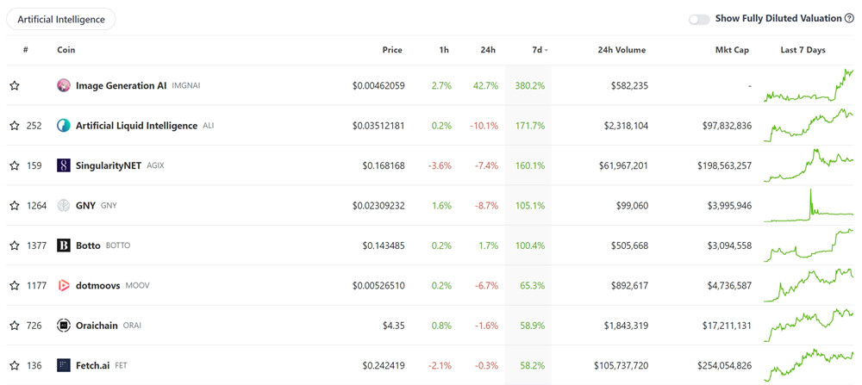View SingularityNET 7-day sparkline chart
This screenshot has width=862, height=385.
(x=809, y=165)
